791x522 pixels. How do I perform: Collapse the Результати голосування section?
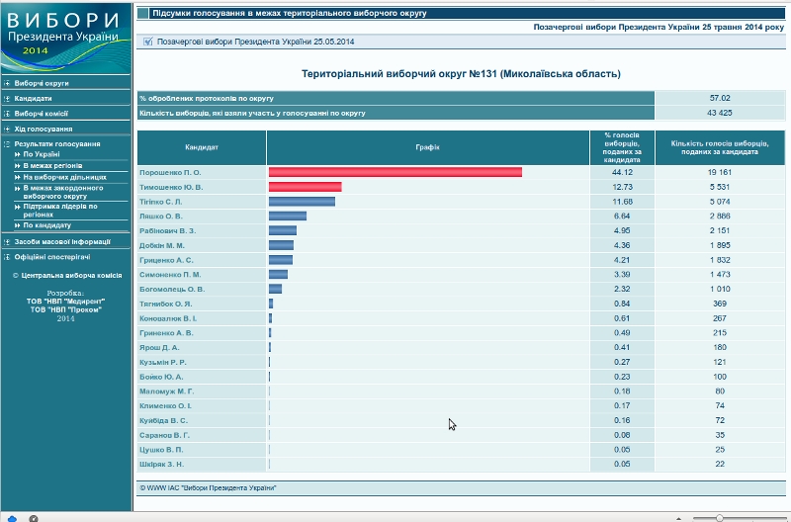(x=7, y=143)
